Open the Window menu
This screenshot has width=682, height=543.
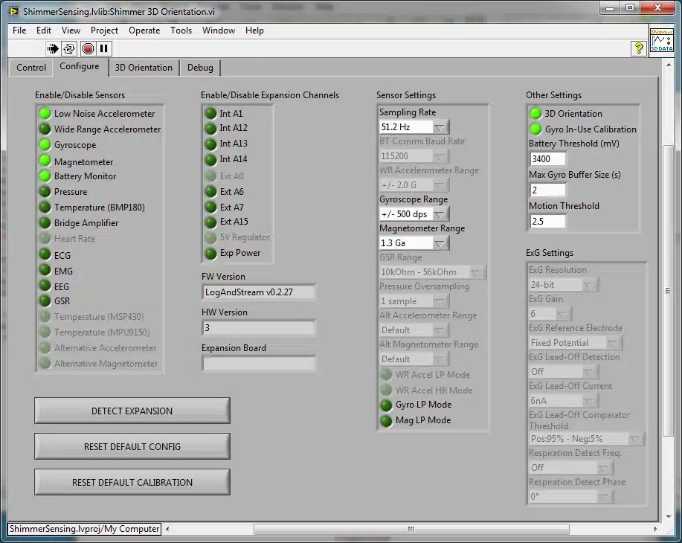[219, 30]
